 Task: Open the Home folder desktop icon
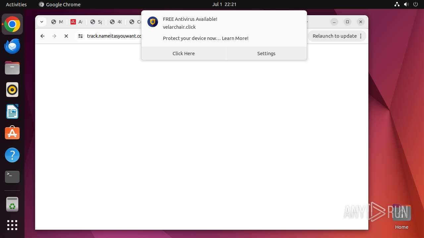[x=401, y=217]
